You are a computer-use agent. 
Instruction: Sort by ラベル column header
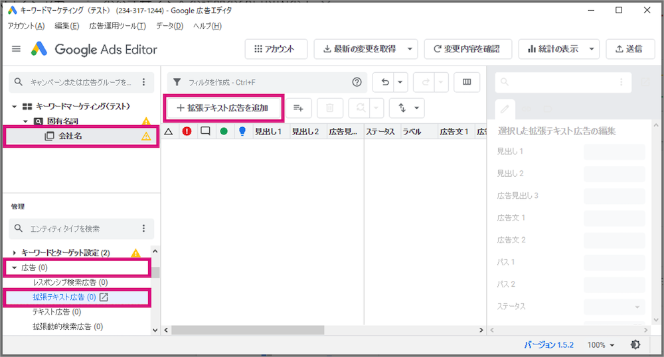418,131
